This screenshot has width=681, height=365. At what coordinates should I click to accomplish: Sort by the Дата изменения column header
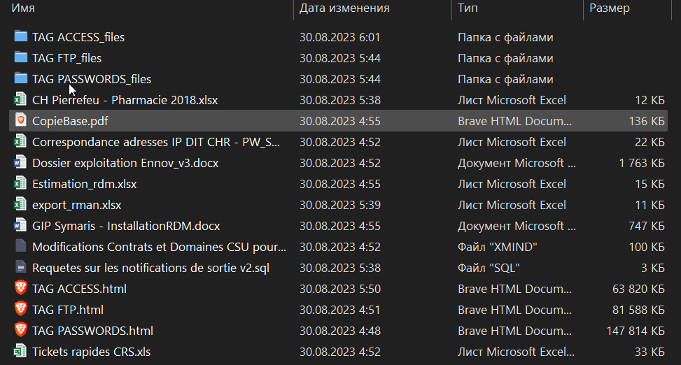coord(344,8)
